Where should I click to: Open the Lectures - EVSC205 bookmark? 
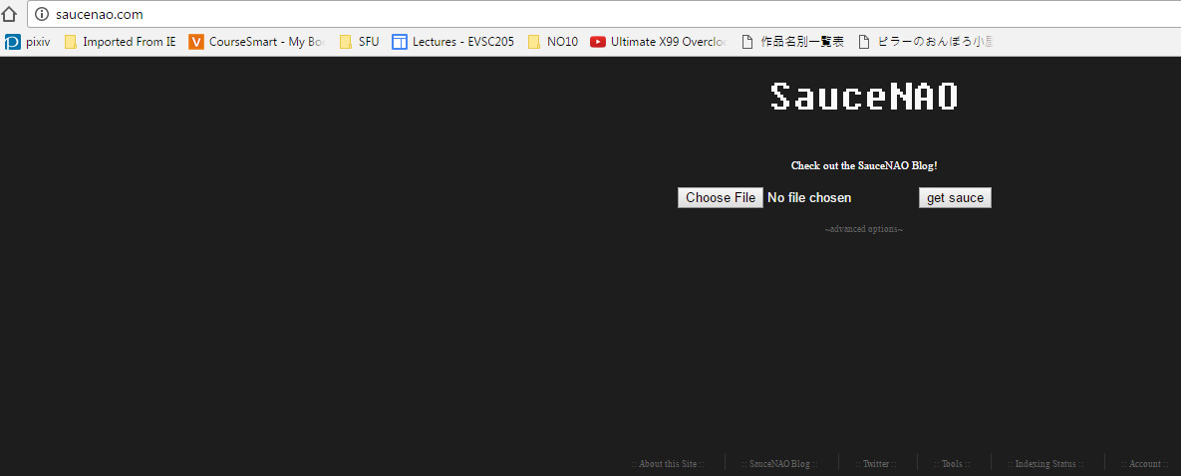[x=453, y=42]
